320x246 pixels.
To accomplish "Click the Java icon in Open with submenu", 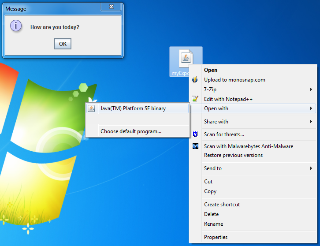I will pyautogui.click(x=91, y=108).
